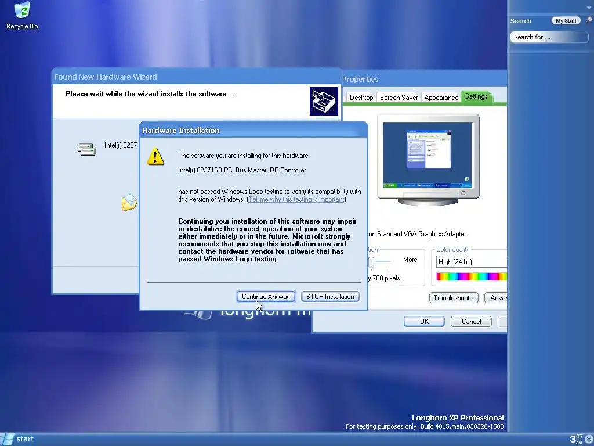Open Troubleshoot in Display Properties
This screenshot has width=594, height=446.
454,298
